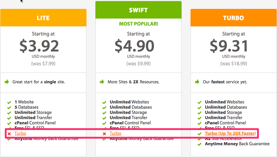Open the Turbo link in Lite plan
The height and width of the screenshot is (157, 277).
coord(20,133)
